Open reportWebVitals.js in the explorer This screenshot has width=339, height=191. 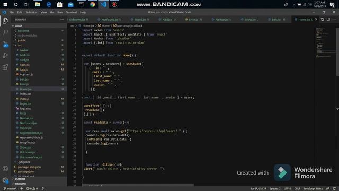point(39,137)
